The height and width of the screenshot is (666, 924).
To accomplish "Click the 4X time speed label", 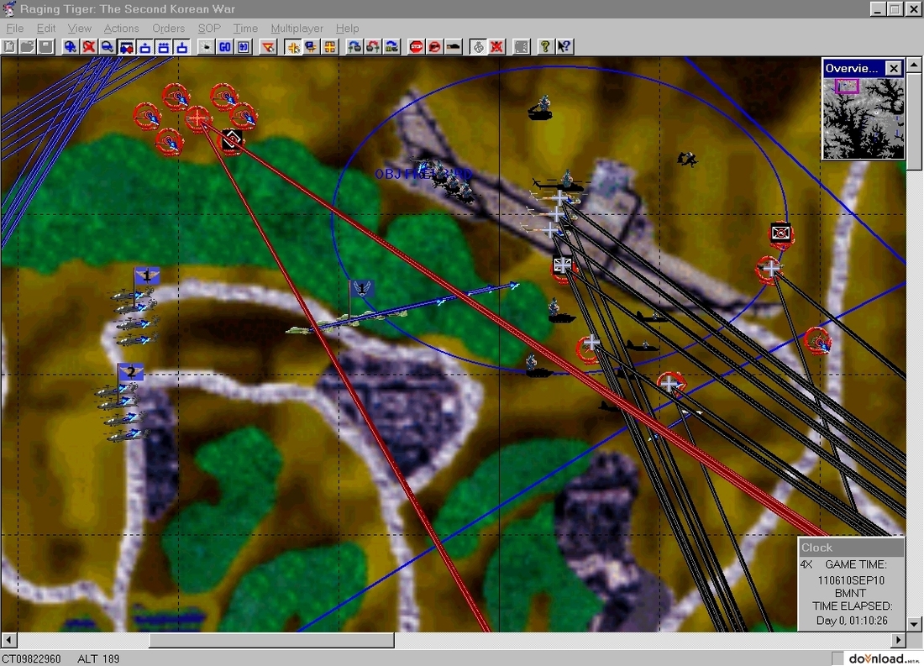I will point(806,564).
